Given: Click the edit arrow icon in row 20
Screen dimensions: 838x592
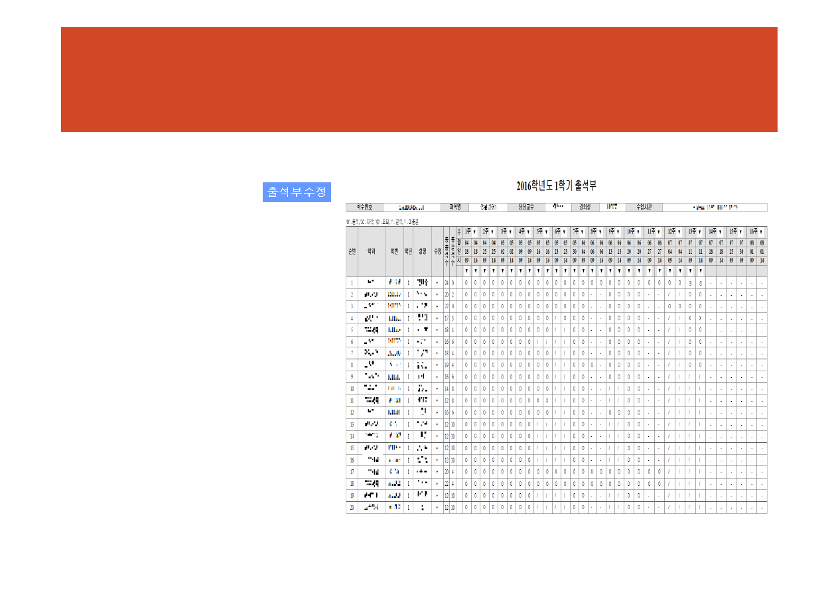Looking at the screenshot, I should (x=437, y=508).
